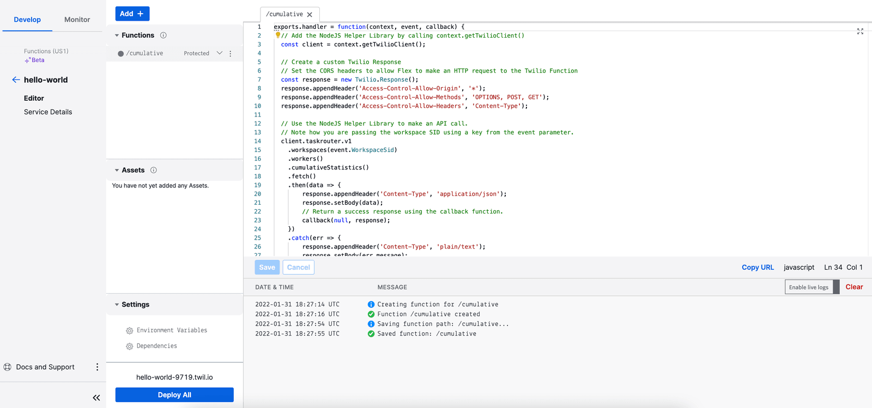Collapse the Functions section
The height and width of the screenshot is (408, 872).
click(x=117, y=35)
